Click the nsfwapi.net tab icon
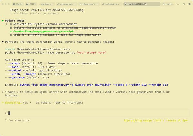The width and height of the screenshot is (193, 136). [x=58, y=4]
